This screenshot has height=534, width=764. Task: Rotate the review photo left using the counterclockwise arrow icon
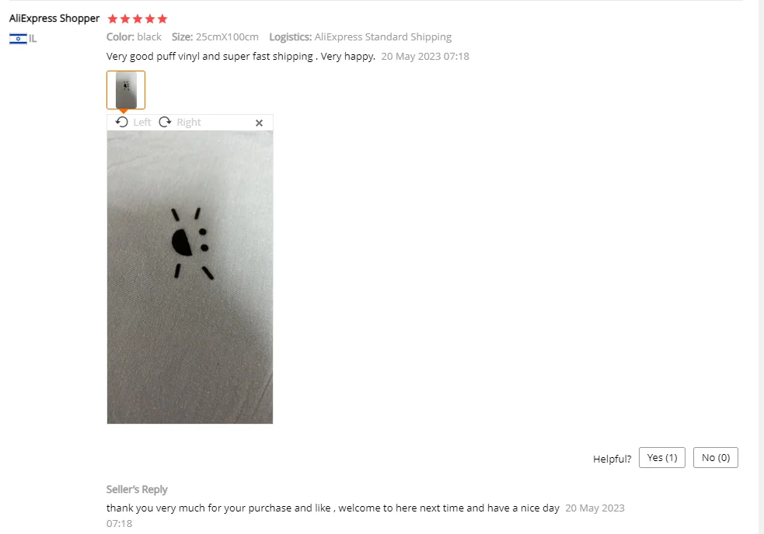click(x=122, y=122)
